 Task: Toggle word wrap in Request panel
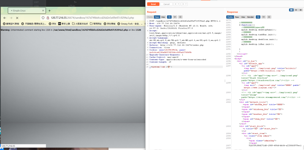coord(169,17)
